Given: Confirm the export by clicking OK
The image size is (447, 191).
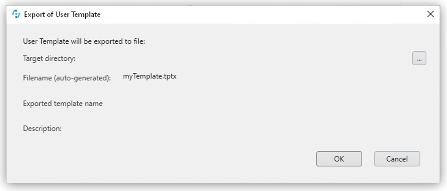Looking at the screenshot, I should [x=339, y=159].
